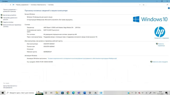
Task: Click Change product key link
Action: 160,62
